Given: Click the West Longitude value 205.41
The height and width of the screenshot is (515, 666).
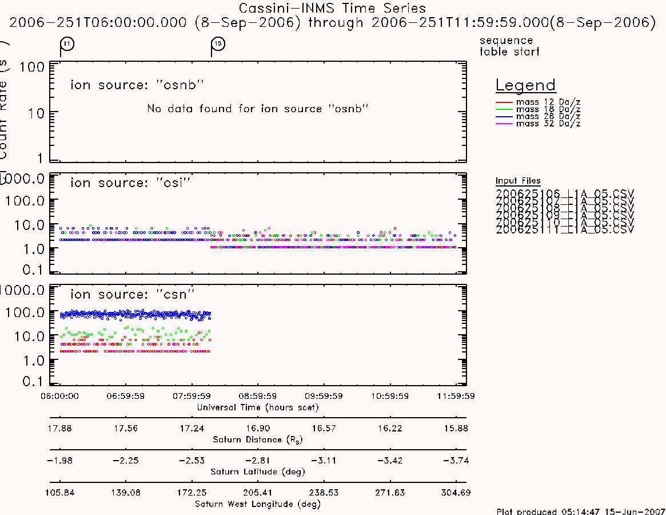Looking at the screenshot, I should (x=258, y=493).
